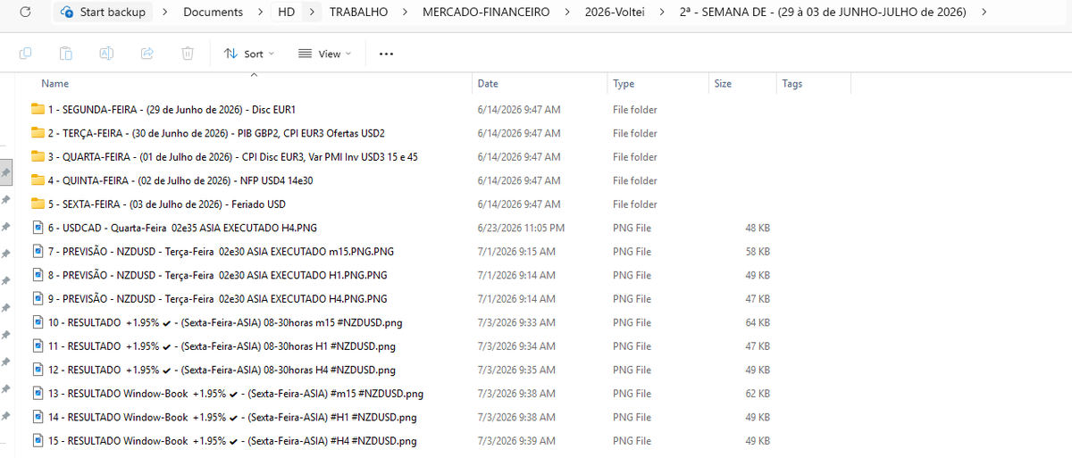Open the View dropdown menu

click(325, 54)
